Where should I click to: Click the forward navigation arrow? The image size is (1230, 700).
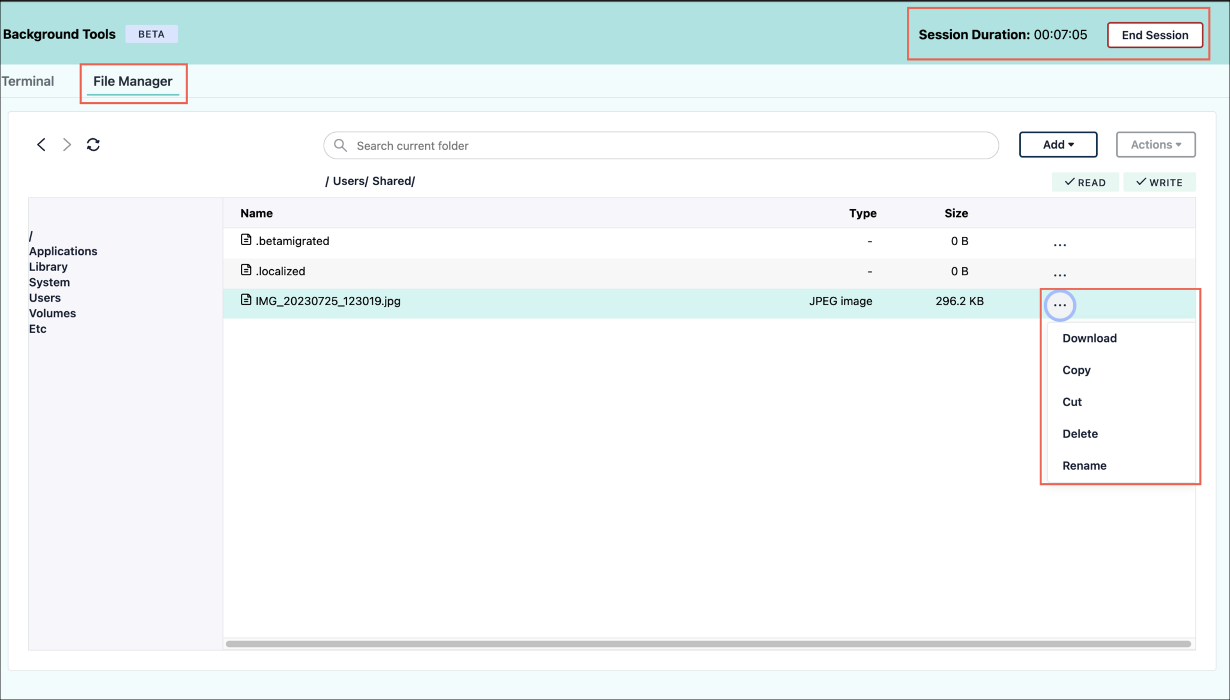point(66,144)
